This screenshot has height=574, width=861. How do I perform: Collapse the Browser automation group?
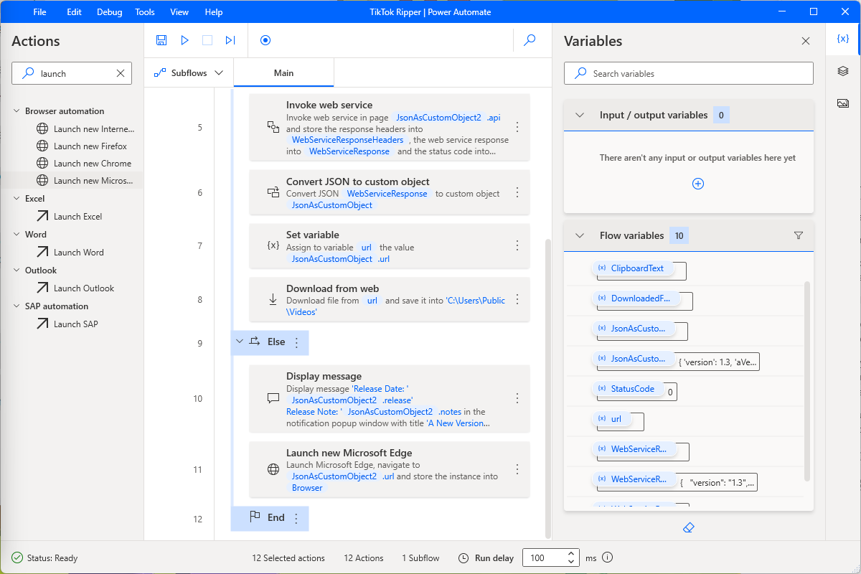(x=16, y=111)
